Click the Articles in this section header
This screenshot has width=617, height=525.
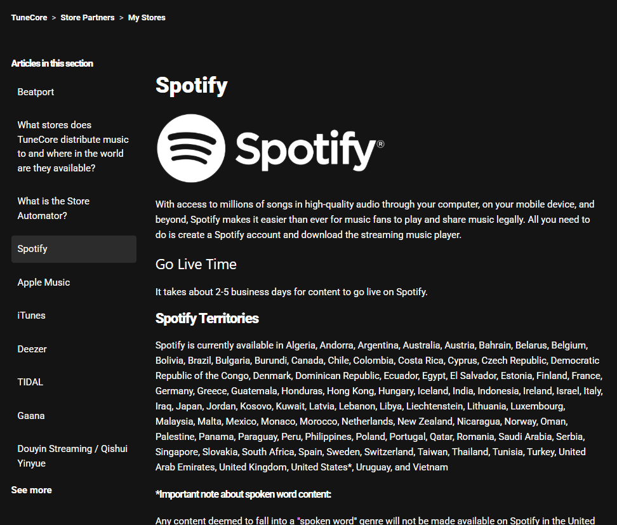[x=52, y=63]
